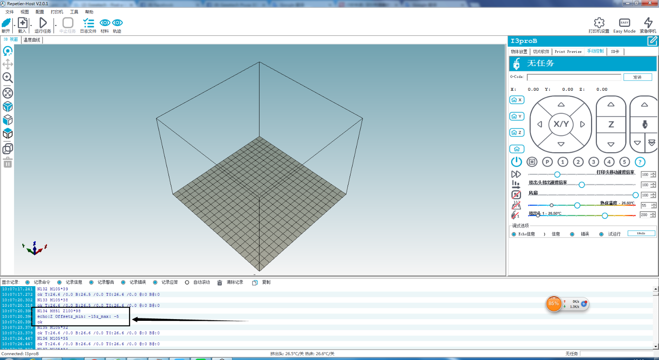Click the P park button
Viewport: 659px width, 360px height.
[547, 162]
